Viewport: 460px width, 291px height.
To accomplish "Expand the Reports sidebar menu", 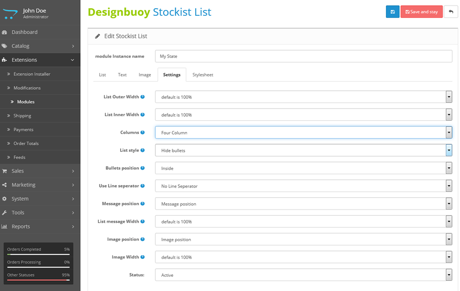I will tap(40, 226).
